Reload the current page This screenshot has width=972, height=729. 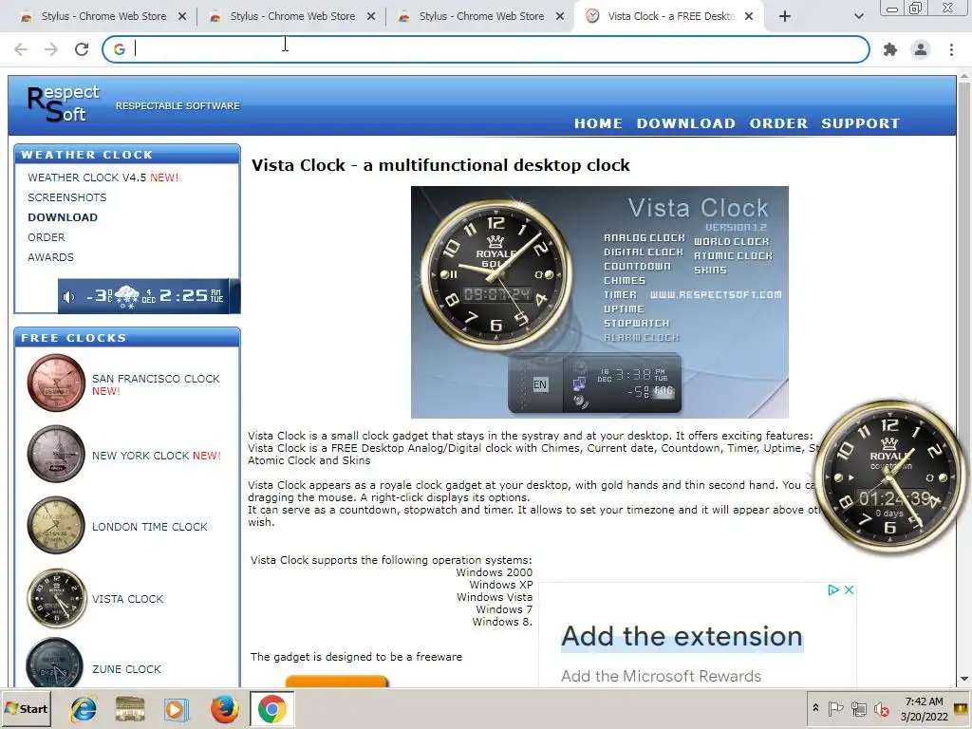click(82, 49)
